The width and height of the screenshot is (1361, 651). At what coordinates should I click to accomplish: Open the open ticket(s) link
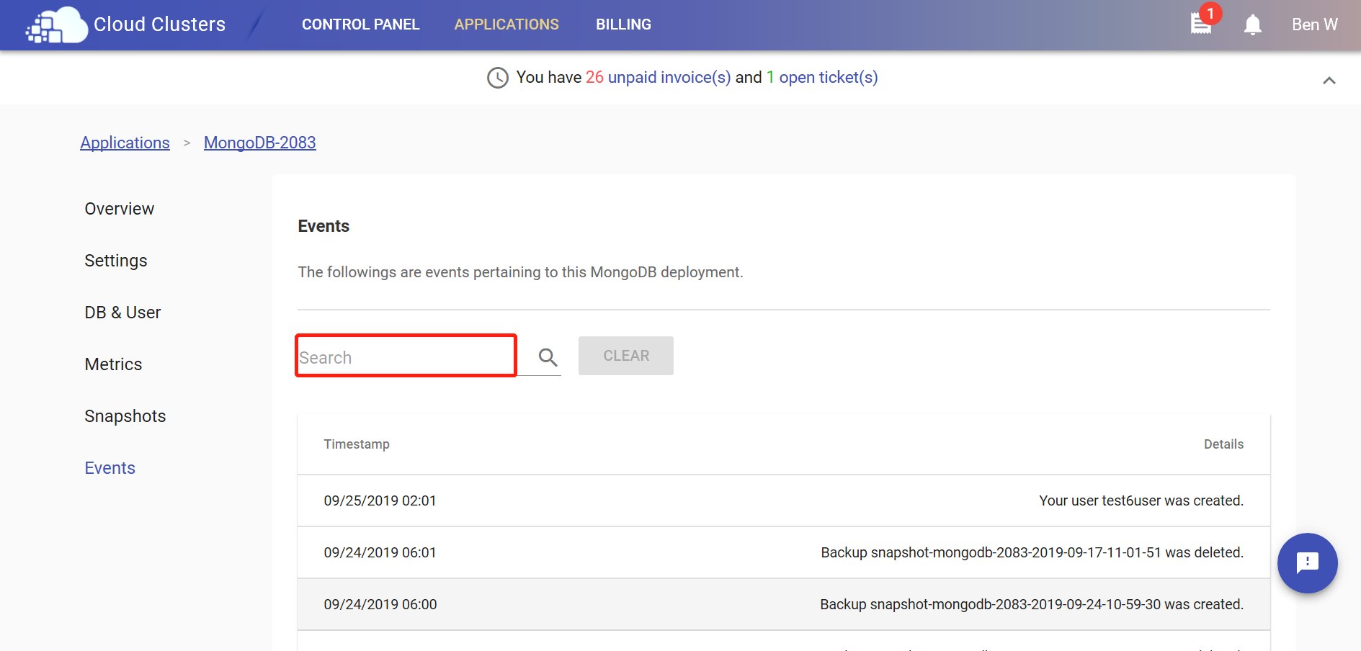pyautogui.click(x=829, y=77)
